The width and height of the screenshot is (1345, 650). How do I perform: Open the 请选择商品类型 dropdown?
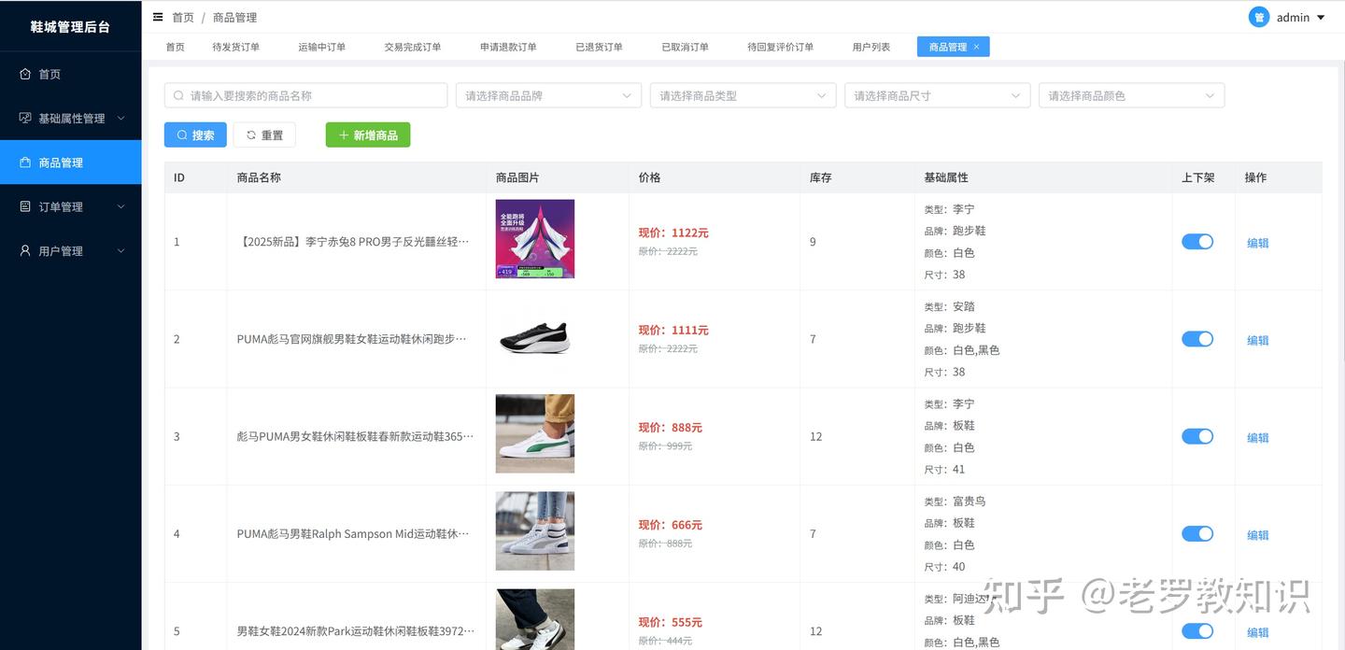coord(743,95)
